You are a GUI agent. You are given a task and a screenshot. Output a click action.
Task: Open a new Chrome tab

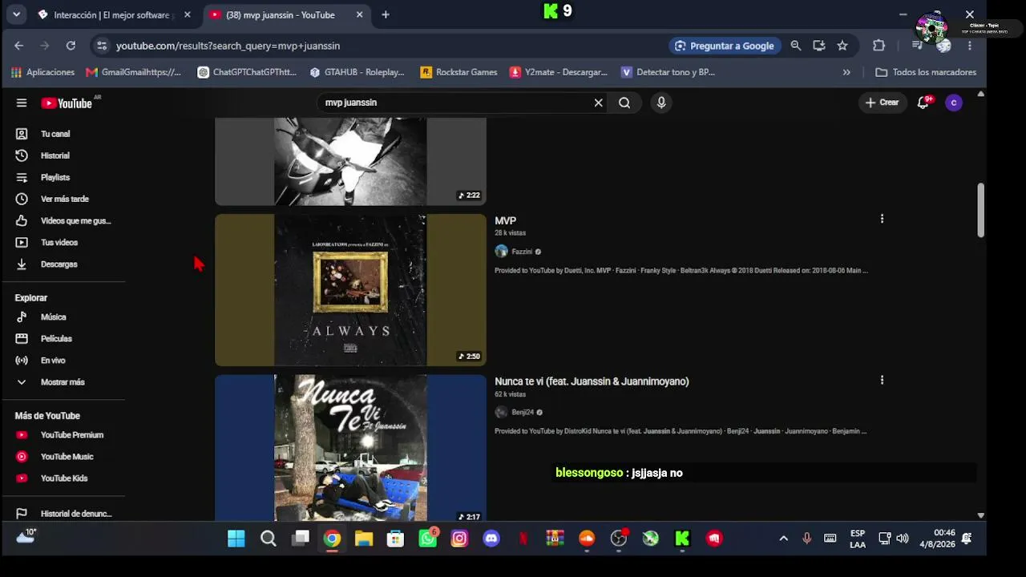386,14
